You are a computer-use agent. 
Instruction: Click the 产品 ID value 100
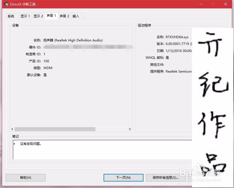pyautogui.click(x=46, y=61)
